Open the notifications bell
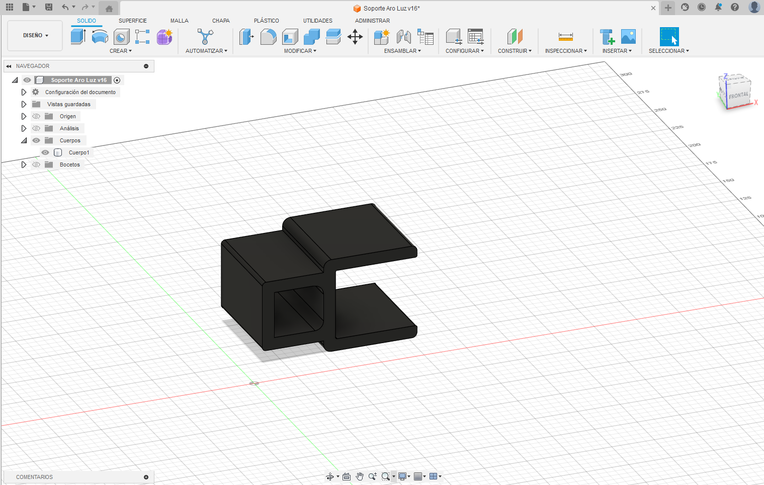 tap(718, 7)
